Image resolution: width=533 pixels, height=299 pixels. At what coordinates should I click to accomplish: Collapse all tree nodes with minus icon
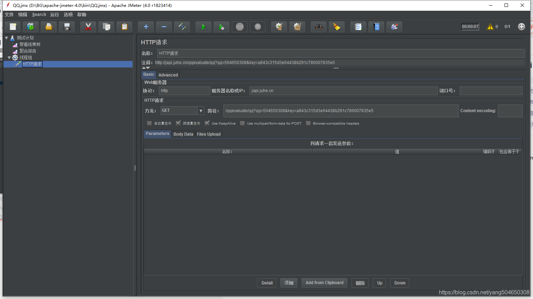pyautogui.click(x=164, y=27)
